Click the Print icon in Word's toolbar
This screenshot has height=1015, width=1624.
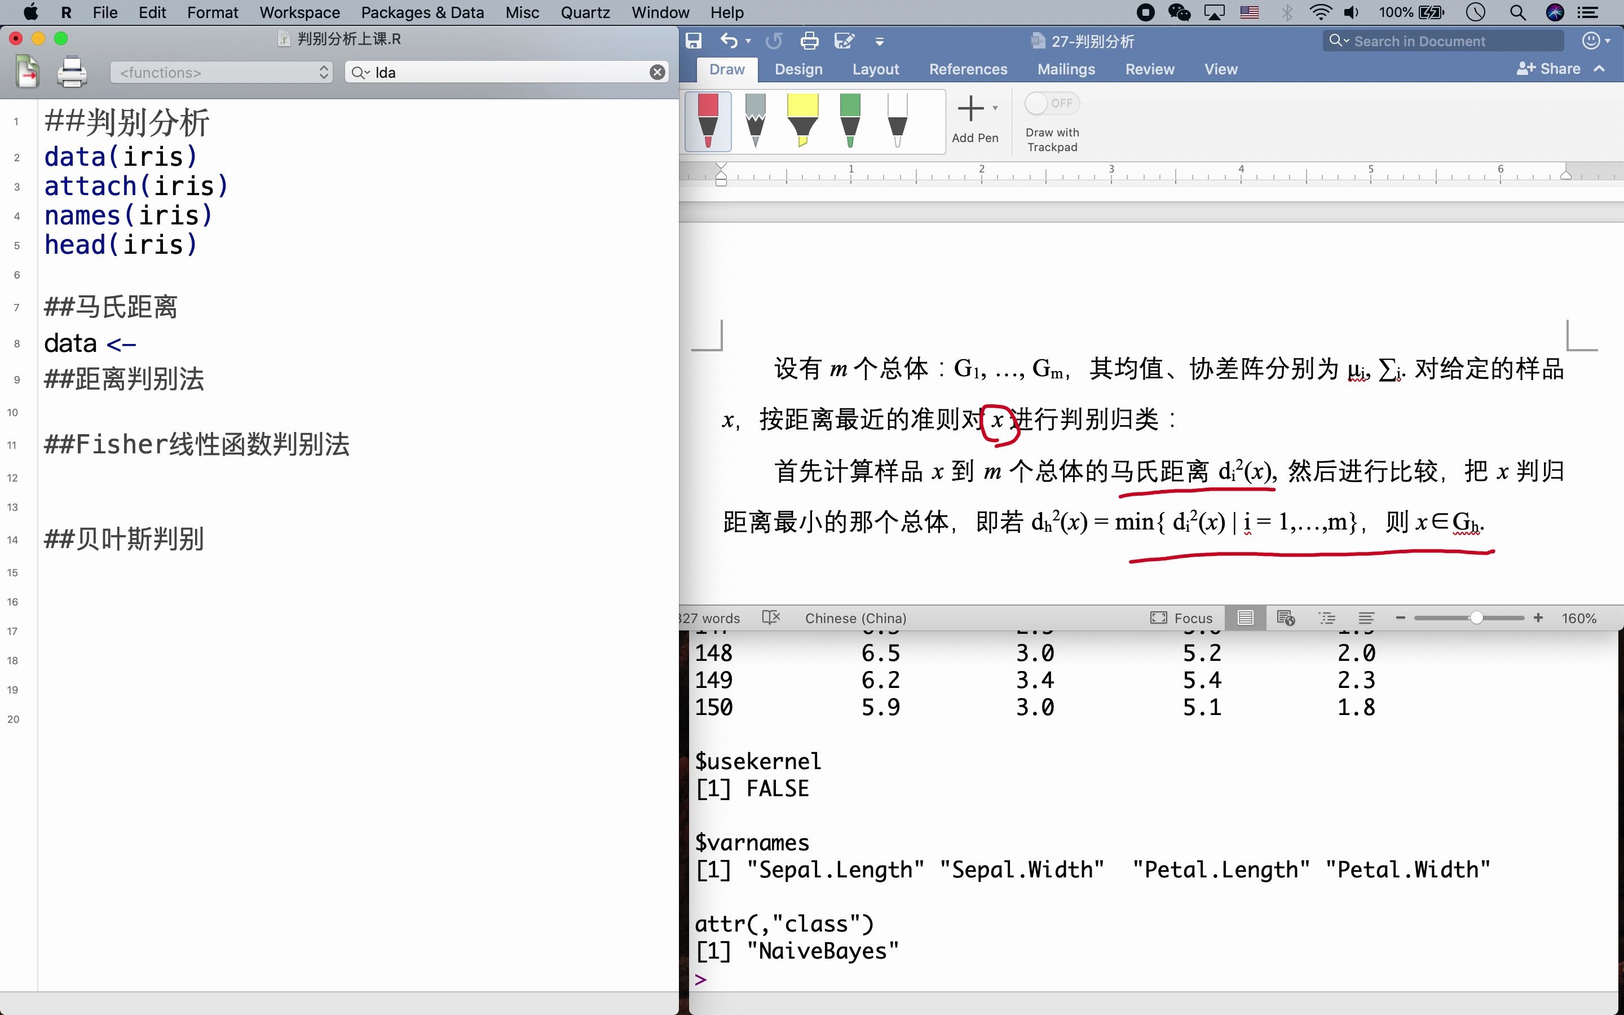tap(810, 41)
